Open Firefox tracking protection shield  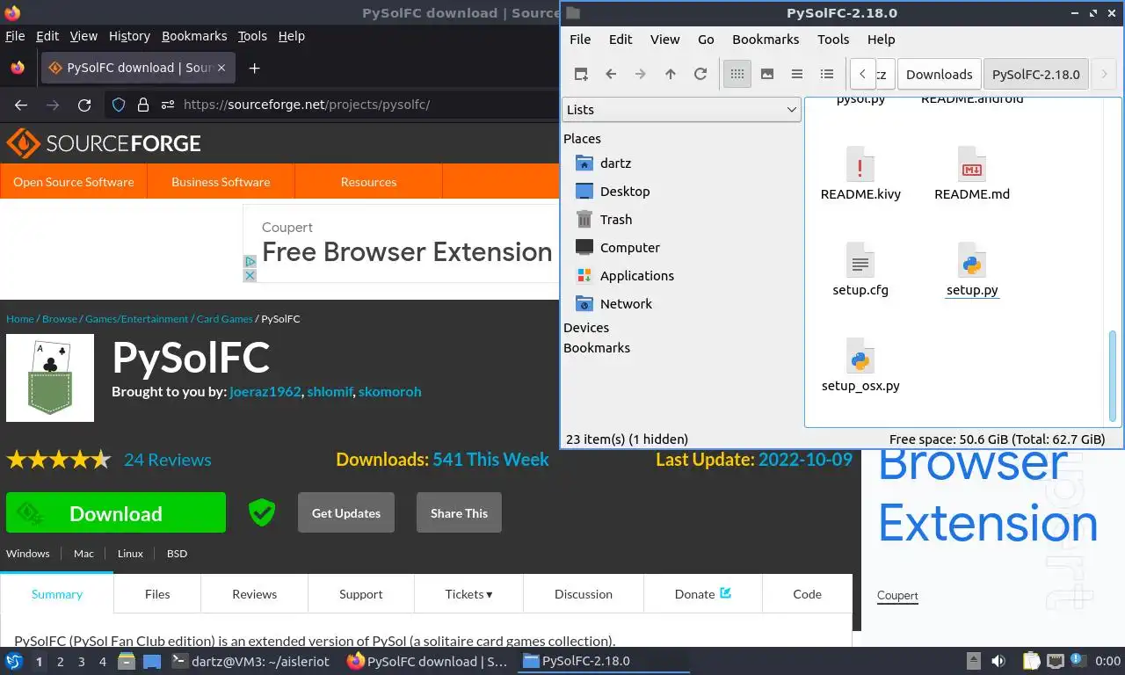(119, 105)
